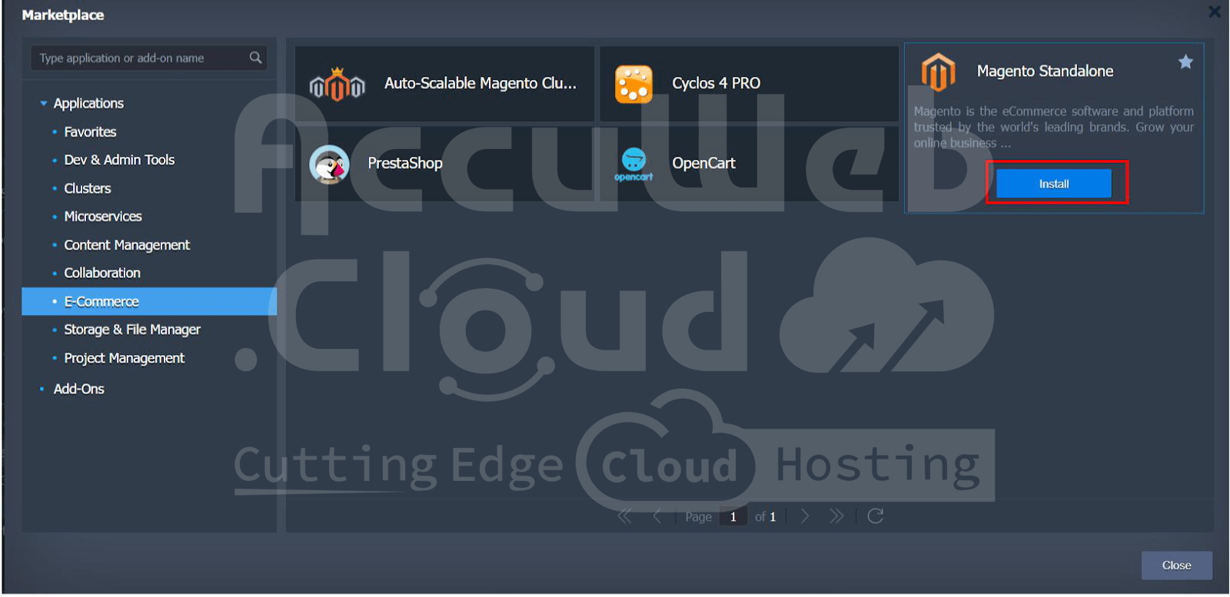Open the Dev & Admin Tools category
Image resolution: width=1230 pixels, height=597 pixels.
click(119, 160)
